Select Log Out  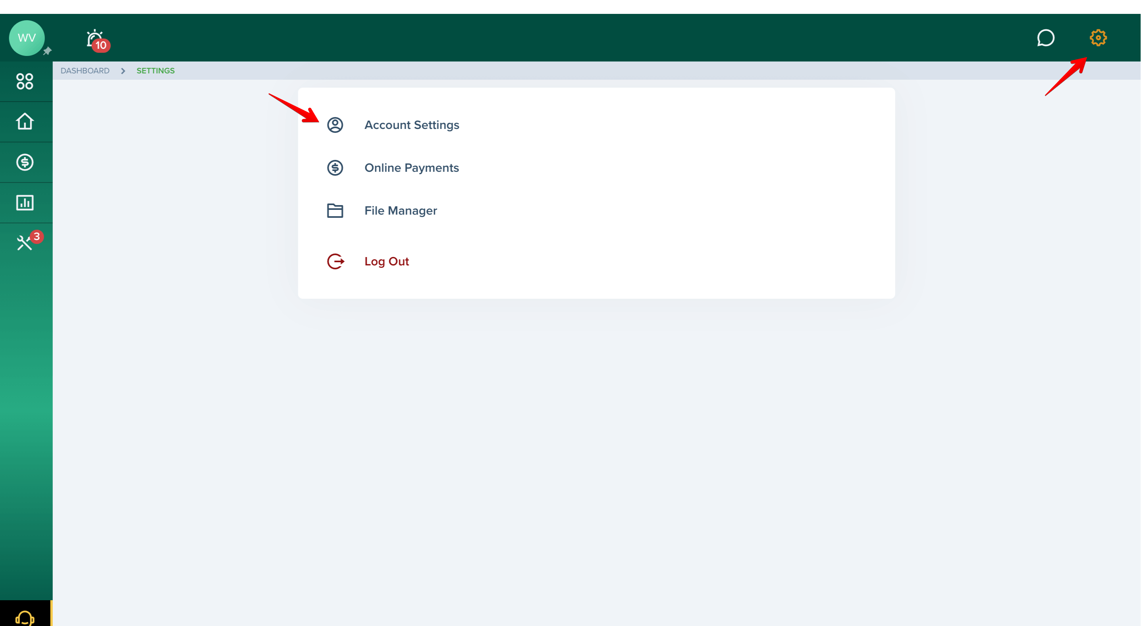tap(386, 261)
